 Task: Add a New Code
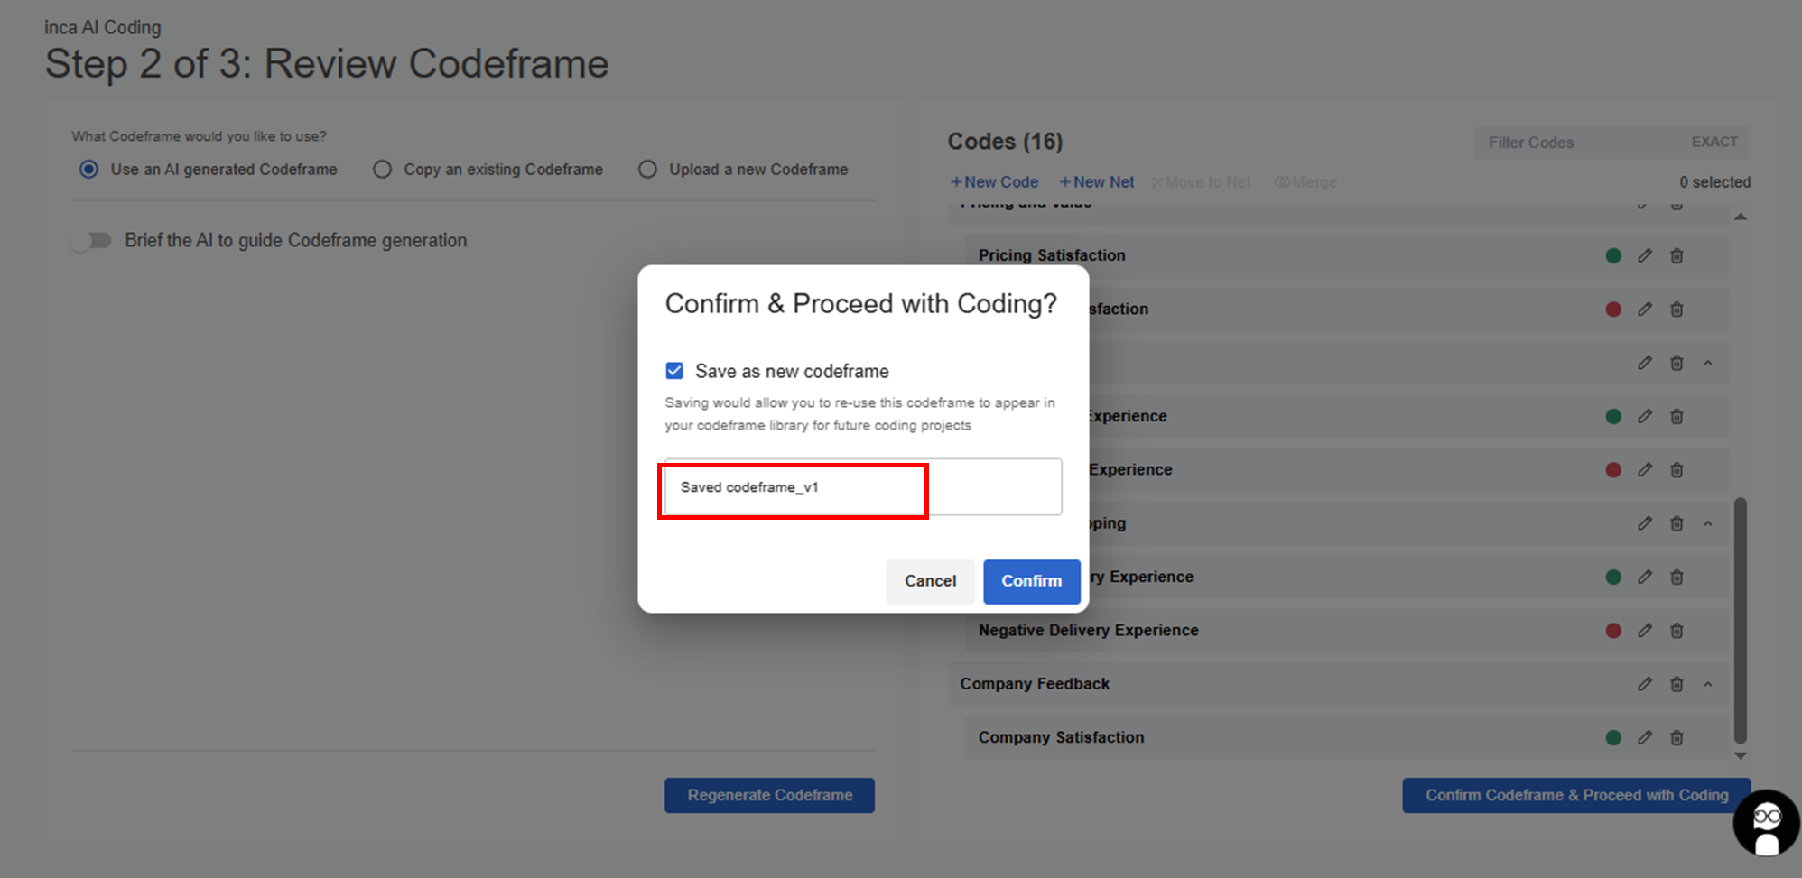994,182
